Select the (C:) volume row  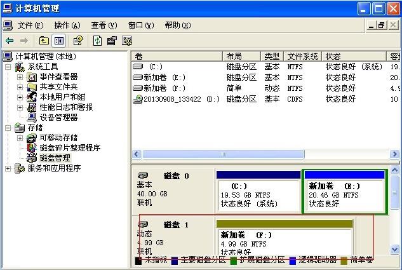pos(266,67)
